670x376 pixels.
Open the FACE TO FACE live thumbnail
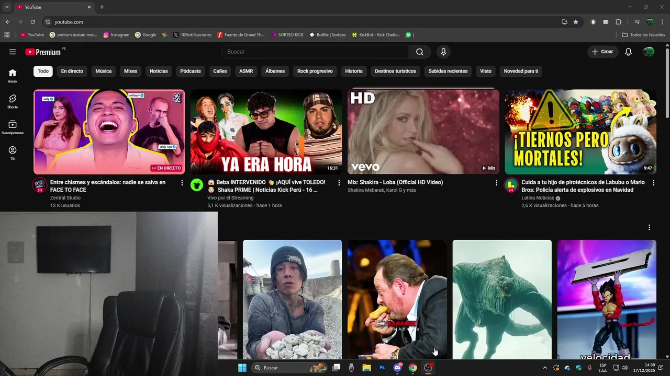click(x=109, y=132)
